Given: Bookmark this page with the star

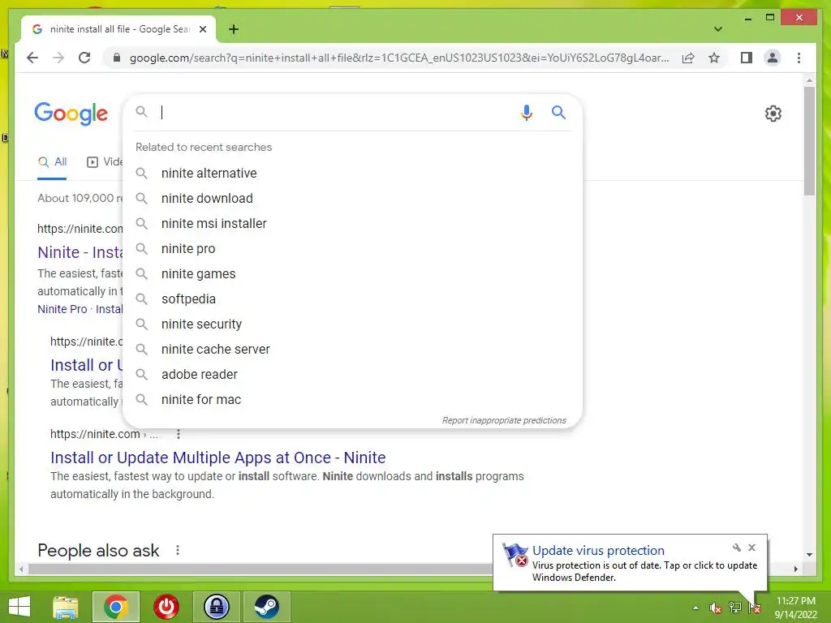Looking at the screenshot, I should 714,58.
